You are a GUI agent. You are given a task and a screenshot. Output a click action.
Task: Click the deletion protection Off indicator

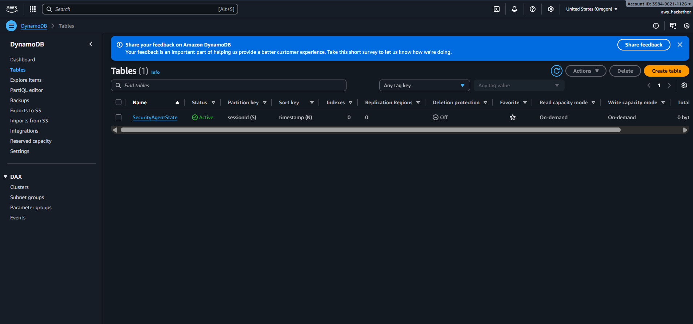click(440, 117)
